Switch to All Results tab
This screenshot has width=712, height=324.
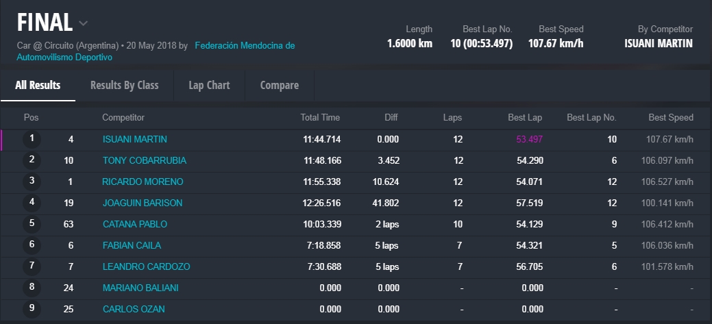coord(38,86)
